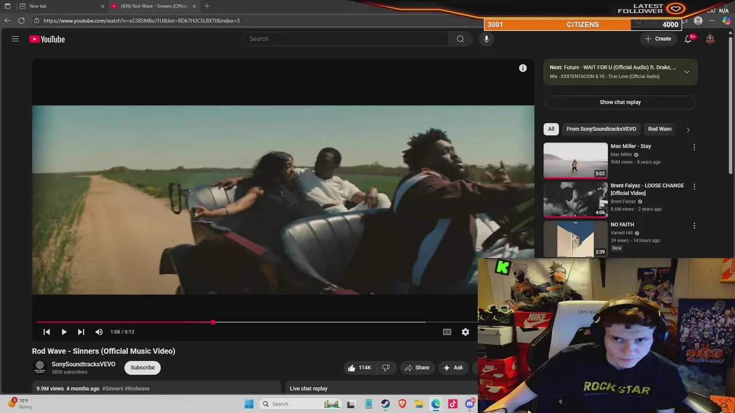
Task: Open TikTok from the taskbar
Action: pos(452,404)
